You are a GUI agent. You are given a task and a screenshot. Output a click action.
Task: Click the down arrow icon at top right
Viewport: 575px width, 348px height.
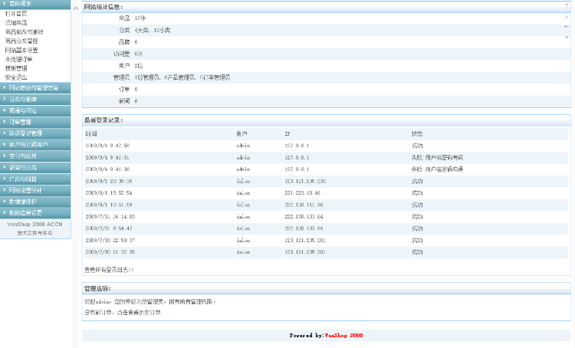(567, 17)
